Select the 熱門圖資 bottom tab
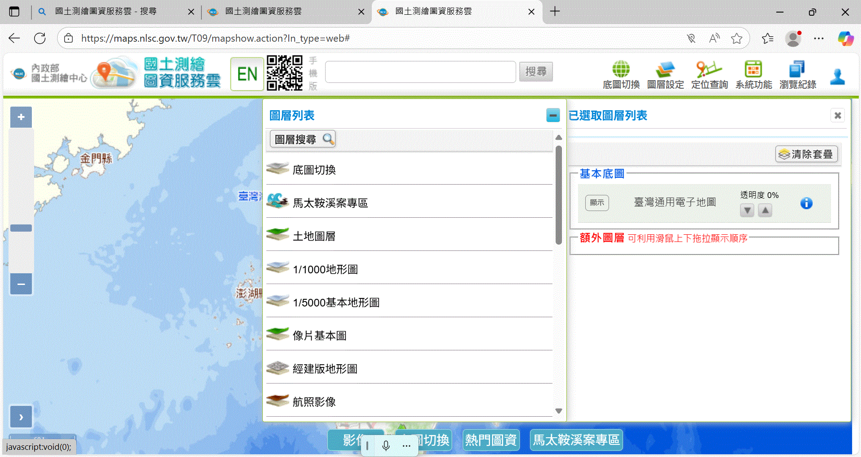The width and height of the screenshot is (861, 457). tap(491, 440)
